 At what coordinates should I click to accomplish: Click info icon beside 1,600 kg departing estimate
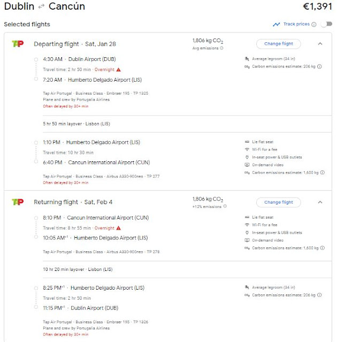tap(323, 173)
